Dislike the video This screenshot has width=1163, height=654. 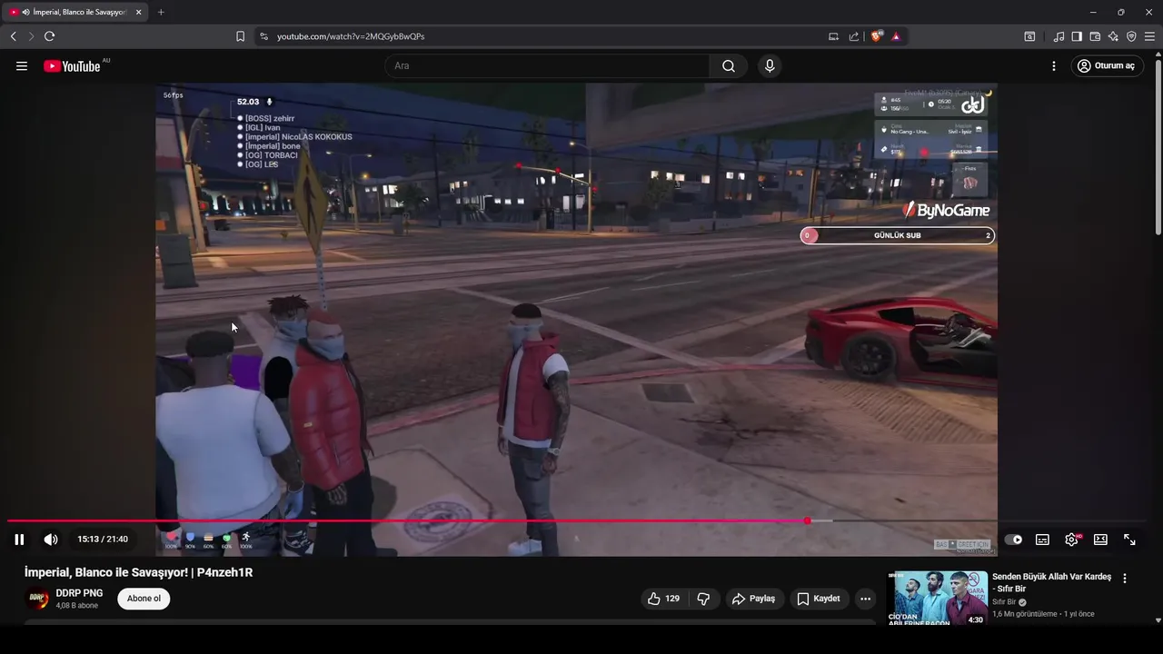click(x=703, y=599)
